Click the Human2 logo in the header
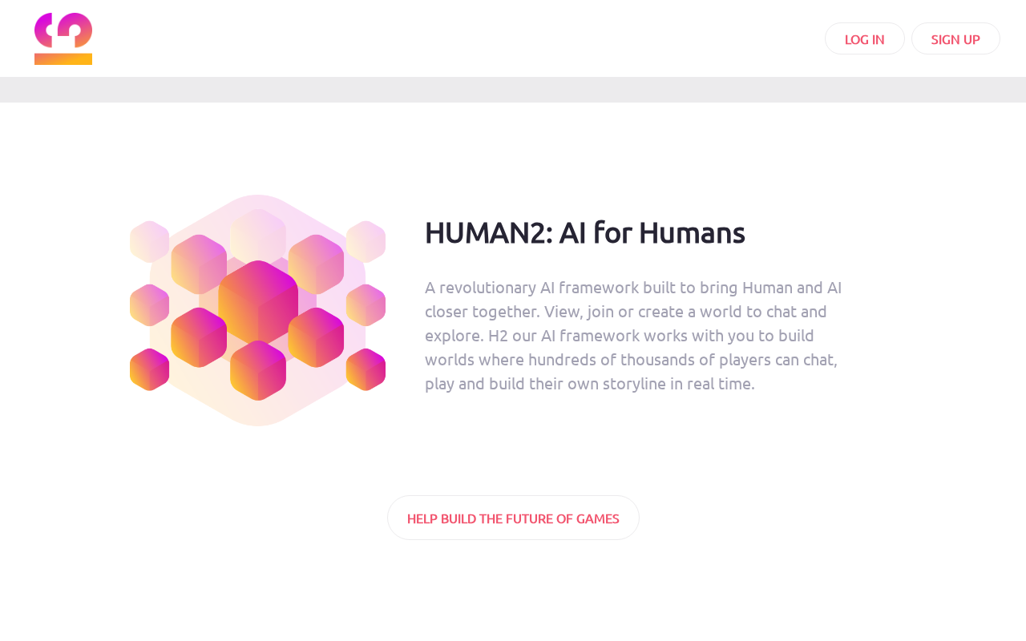This screenshot has height=641, width=1026. (63, 38)
